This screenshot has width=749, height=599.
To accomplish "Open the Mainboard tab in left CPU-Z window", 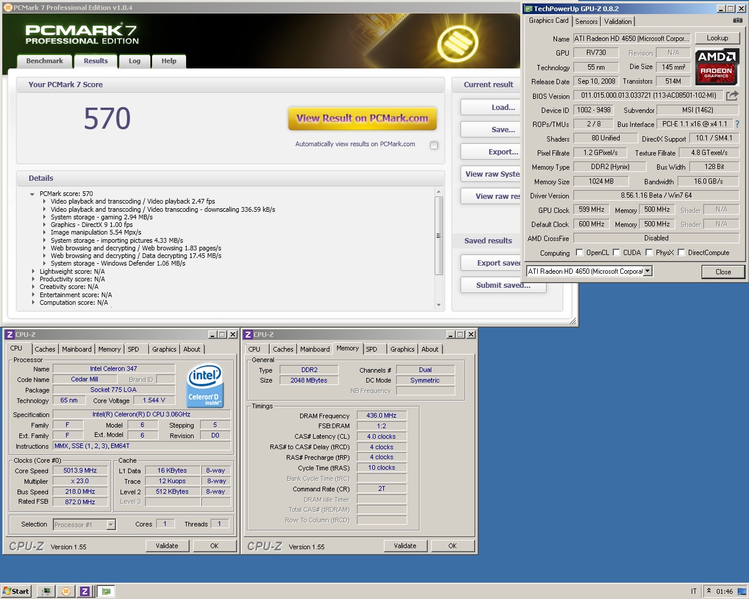I will coord(77,349).
